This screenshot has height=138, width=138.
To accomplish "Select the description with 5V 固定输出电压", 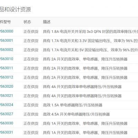I will (90, 50).
